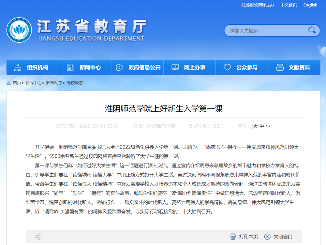Open the 文献资料 menu
Screen dimensions: 326x245
(x=294, y=67)
